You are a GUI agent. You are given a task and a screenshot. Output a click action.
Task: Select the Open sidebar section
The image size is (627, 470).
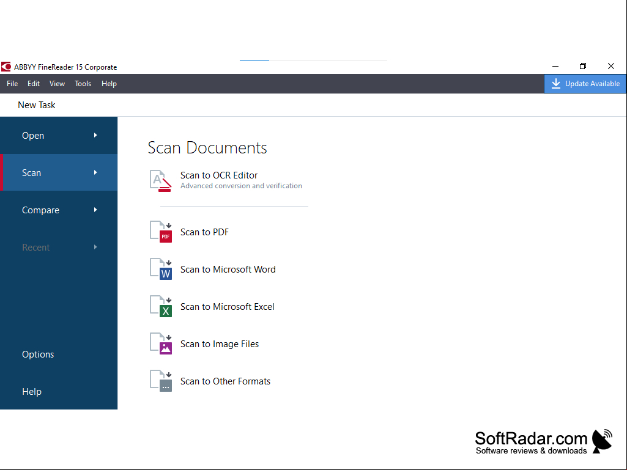pos(59,136)
